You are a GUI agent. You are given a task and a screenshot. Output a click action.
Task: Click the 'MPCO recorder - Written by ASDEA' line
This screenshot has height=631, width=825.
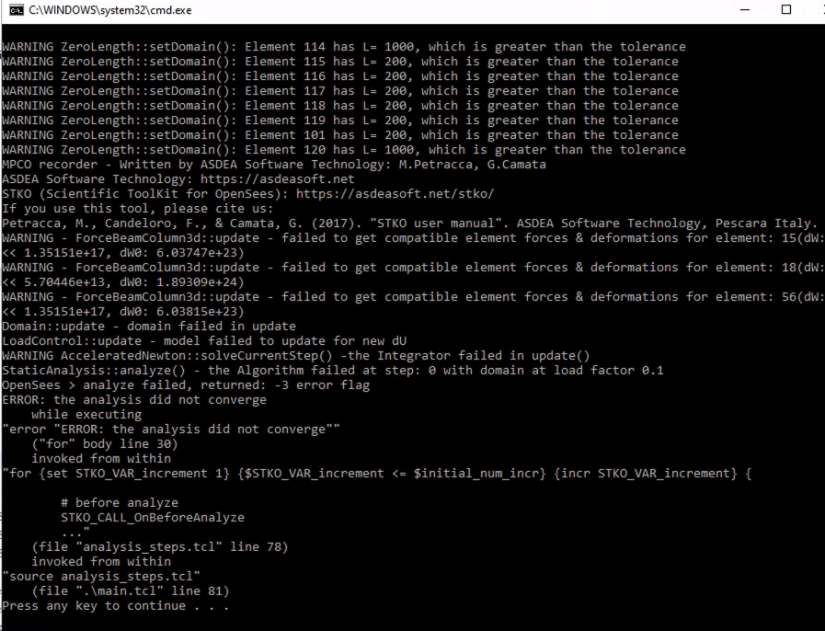pos(273,165)
